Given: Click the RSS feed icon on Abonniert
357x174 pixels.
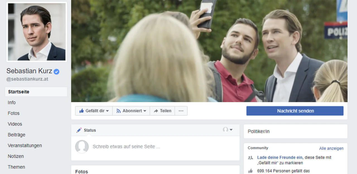Looking at the screenshot, I should click(119, 111).
